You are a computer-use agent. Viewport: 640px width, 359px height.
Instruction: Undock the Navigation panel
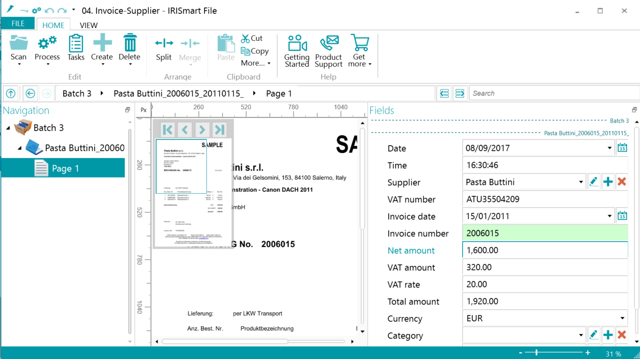(x=127, y=110)
